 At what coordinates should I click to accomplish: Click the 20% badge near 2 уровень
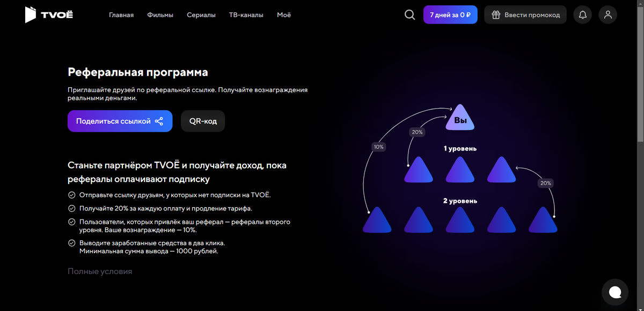coord(545,183)
